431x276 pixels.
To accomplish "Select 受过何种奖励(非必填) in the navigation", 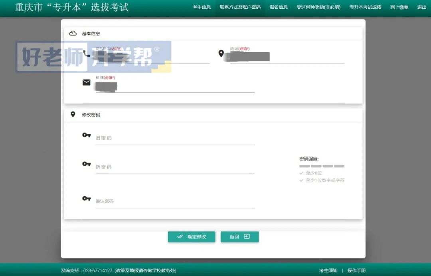I will pos(319,7).
